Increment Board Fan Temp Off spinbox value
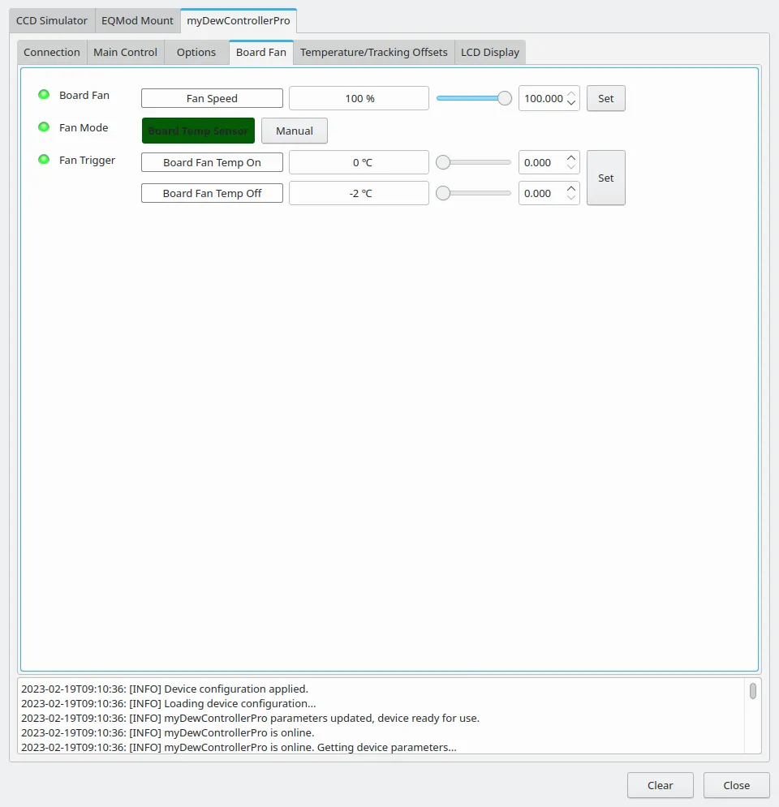Viewport: 779px width, 807px height. 571,189
